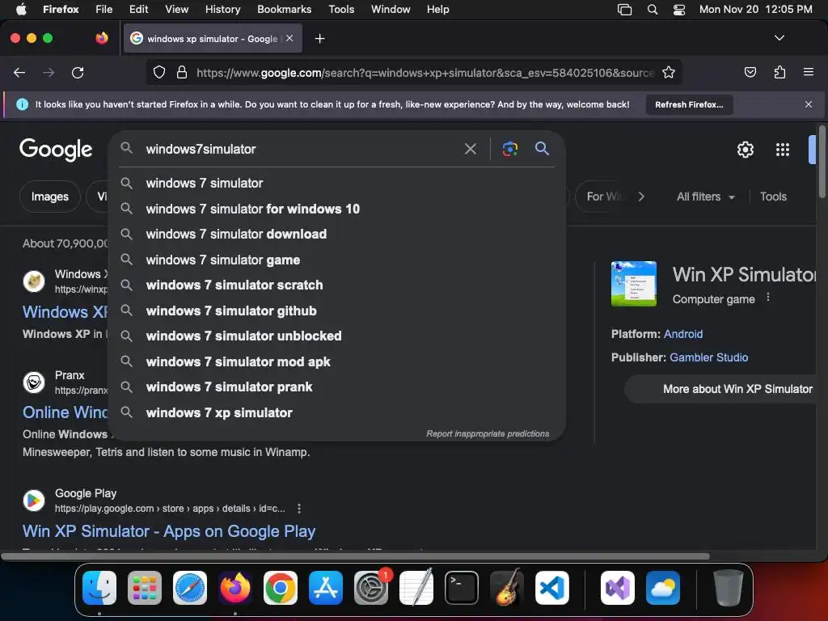Screen dimensions: 828x621
Task: Open the Android platform link
Action: click(682, 334)
